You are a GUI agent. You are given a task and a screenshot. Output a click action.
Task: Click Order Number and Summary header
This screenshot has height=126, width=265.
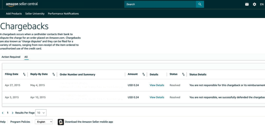pos(77,74)
